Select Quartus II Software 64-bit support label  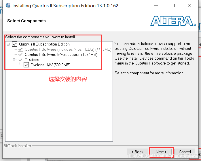pyautogui.click(x=61, y=55)
